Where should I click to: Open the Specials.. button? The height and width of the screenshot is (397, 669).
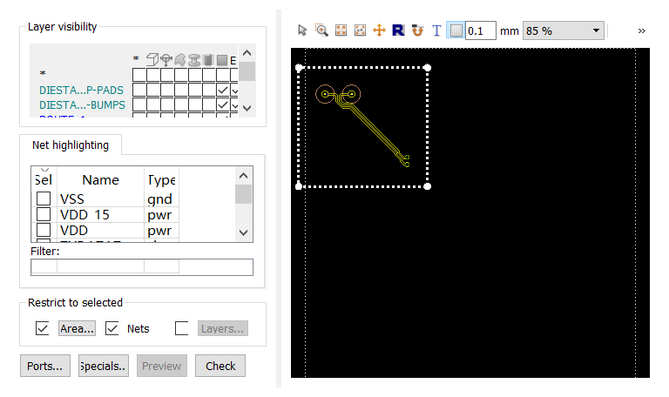[x=104, y=366]
